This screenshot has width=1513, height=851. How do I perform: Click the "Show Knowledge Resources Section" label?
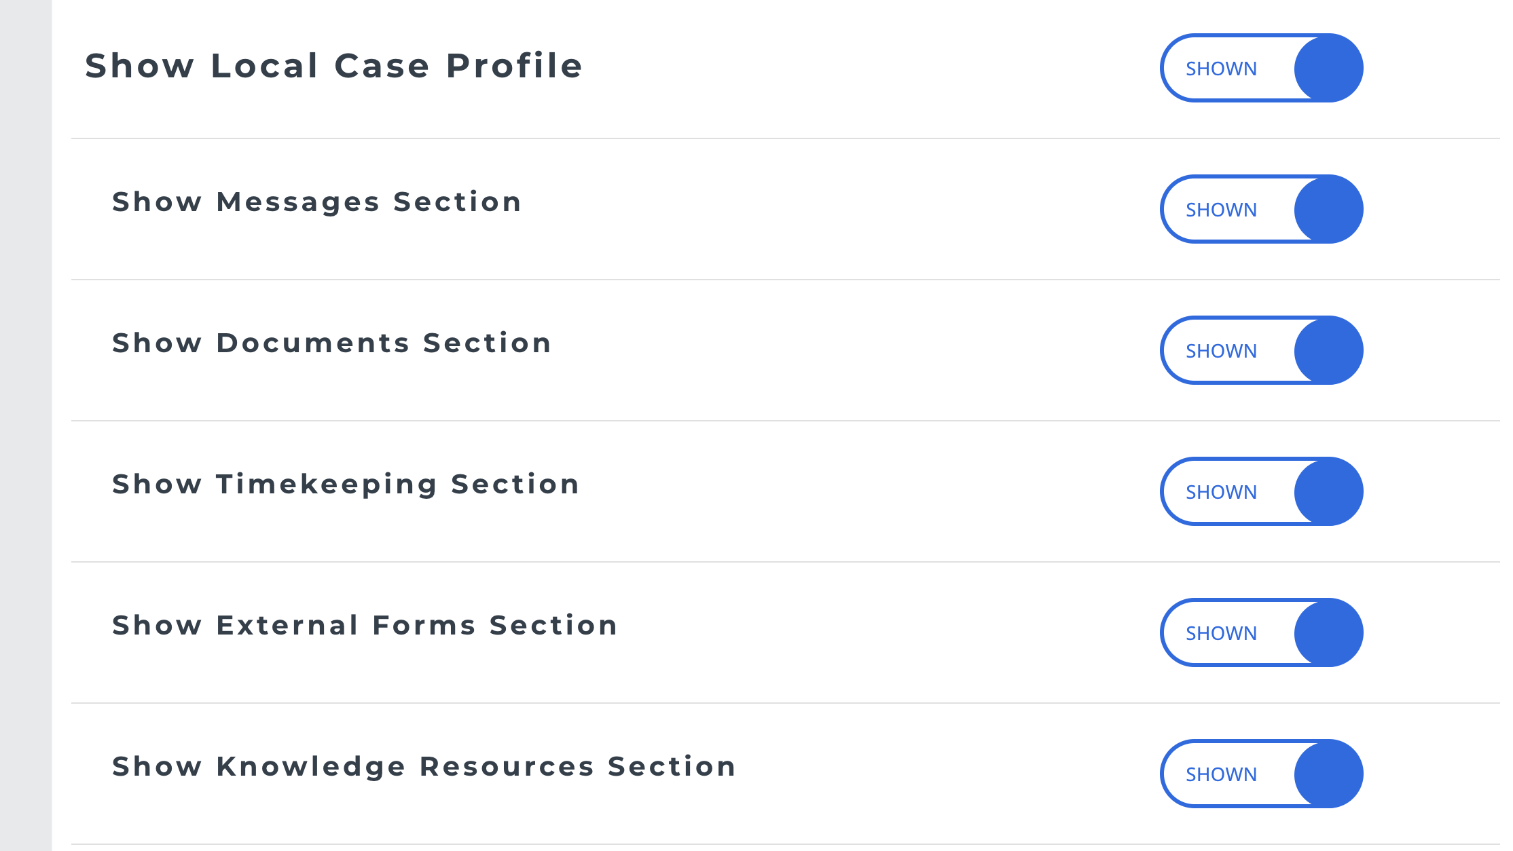tap(424, 767)
